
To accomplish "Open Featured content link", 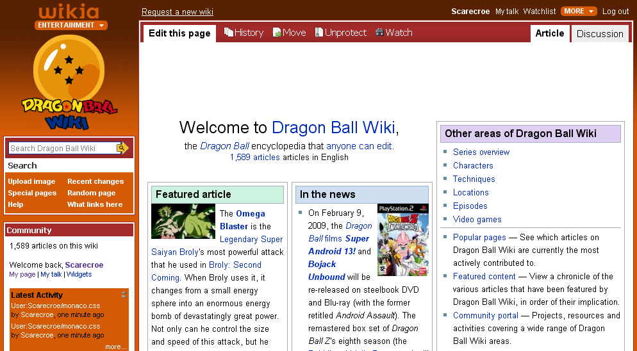I will click(484, 276).
